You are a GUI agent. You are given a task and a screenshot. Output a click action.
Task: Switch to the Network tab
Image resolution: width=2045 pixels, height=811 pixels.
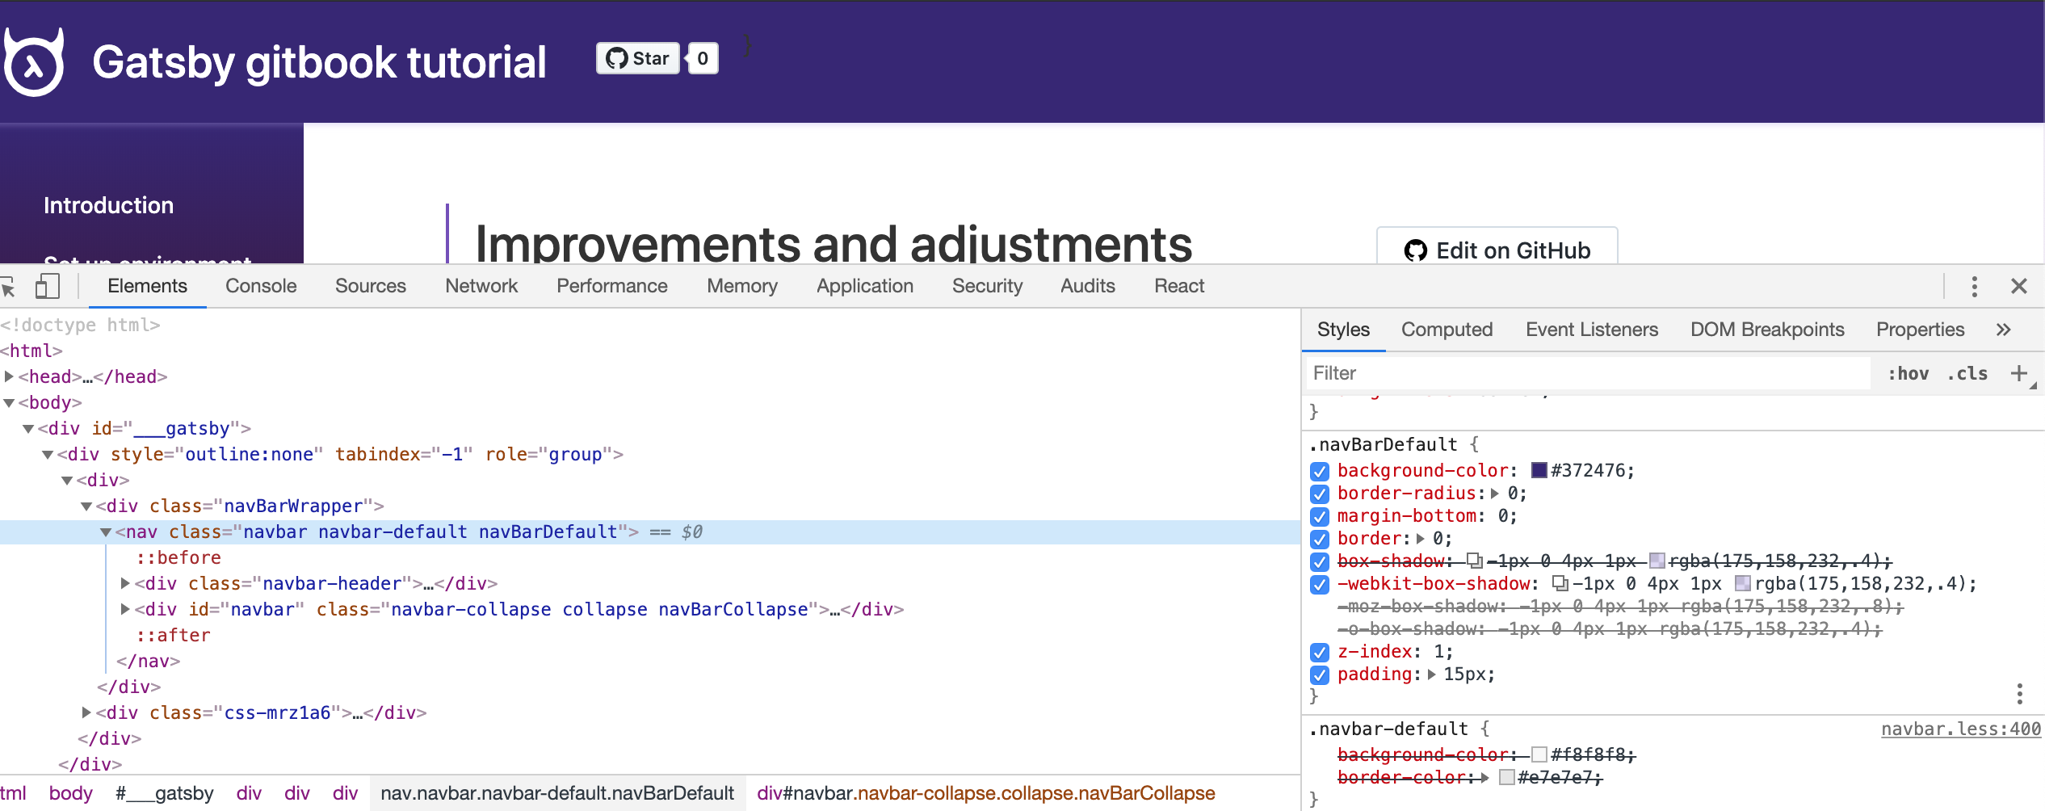(481, 286)
